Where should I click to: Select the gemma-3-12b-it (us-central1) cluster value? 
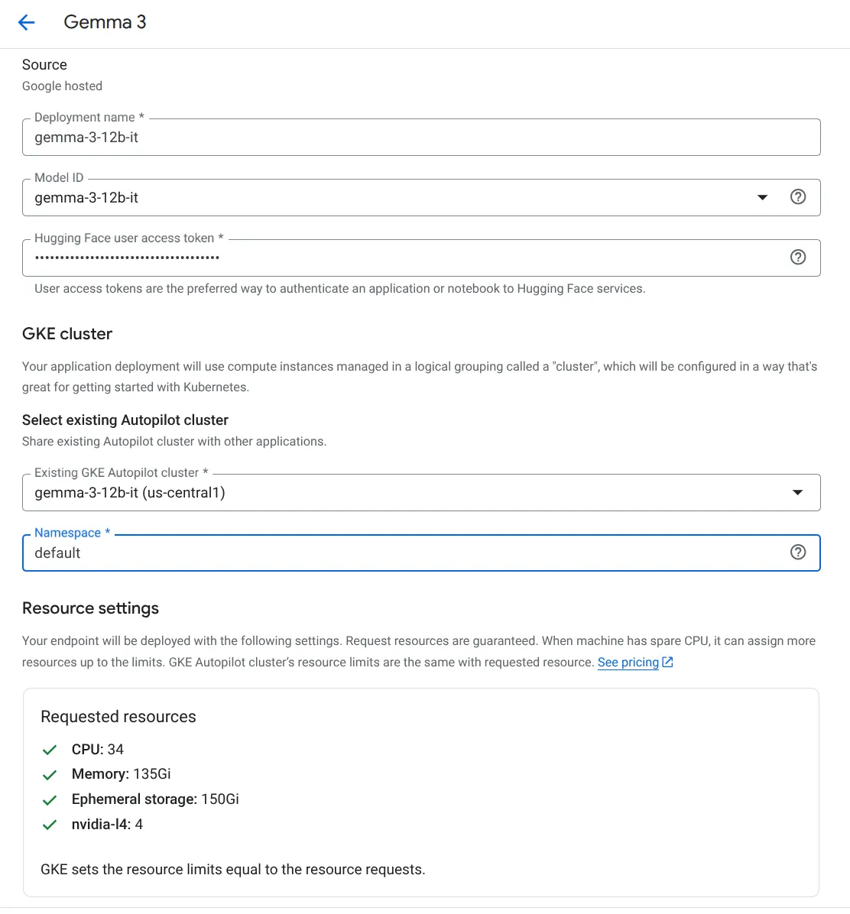coord(129,493)
